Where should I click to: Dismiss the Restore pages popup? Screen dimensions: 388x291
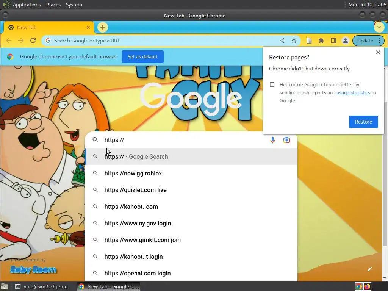pos(378,52)
